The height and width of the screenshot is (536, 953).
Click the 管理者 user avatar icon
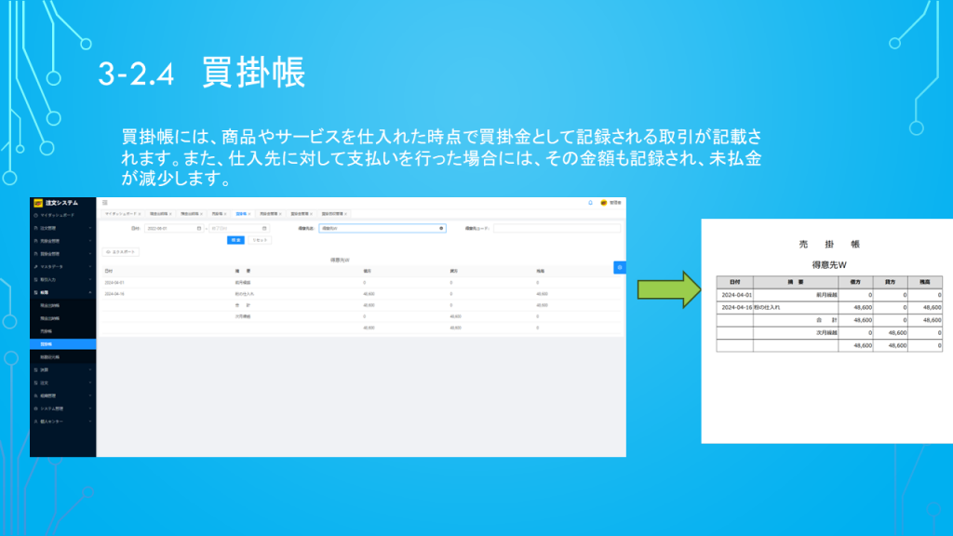(603, 203)
